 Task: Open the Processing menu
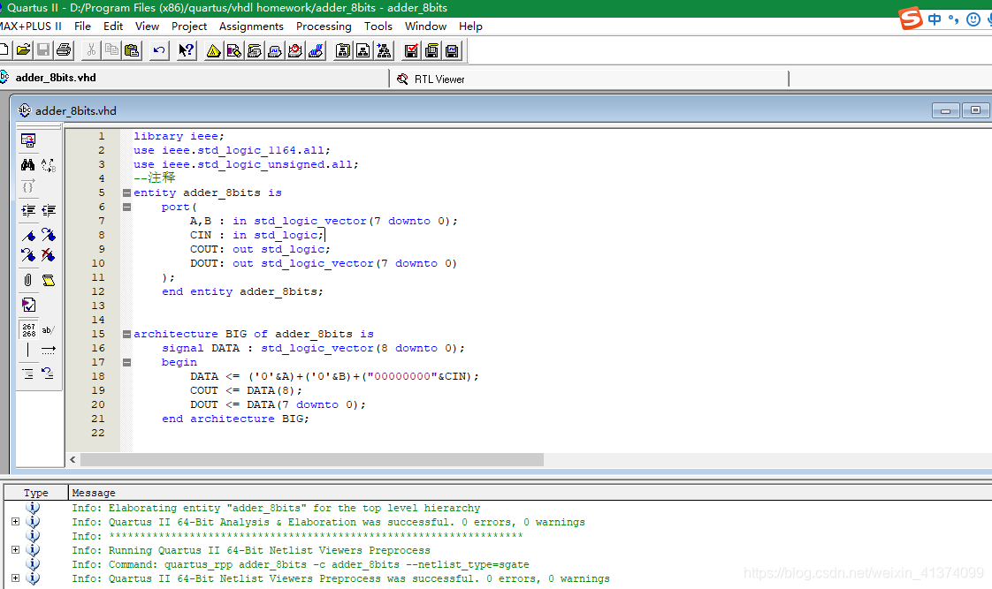point(324,26)
